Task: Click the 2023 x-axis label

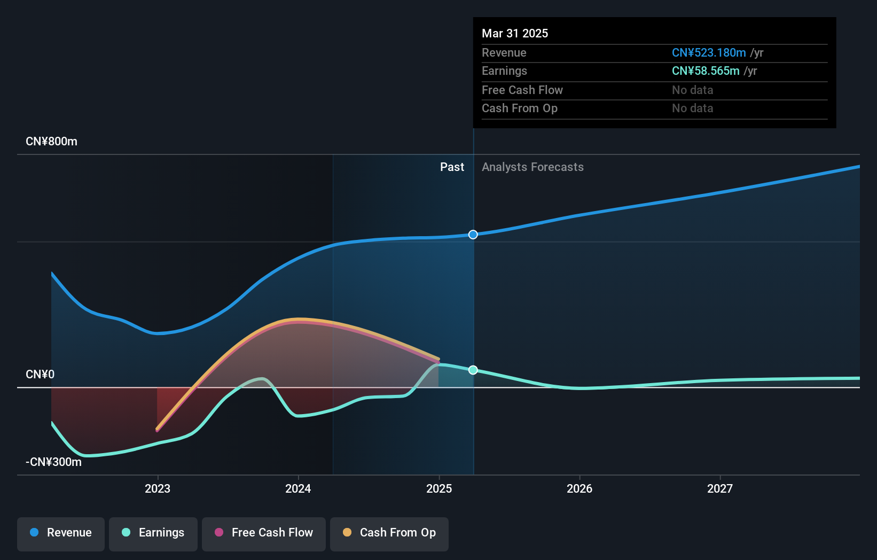Action: click(x=158, y=488)
